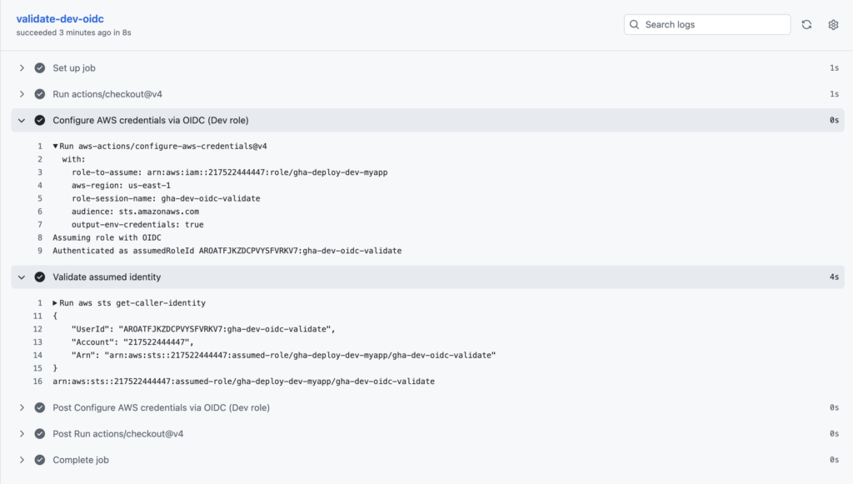Click the success checkmark on Set up job
Screen dimensions: 853x484
(x=40, y=67)
